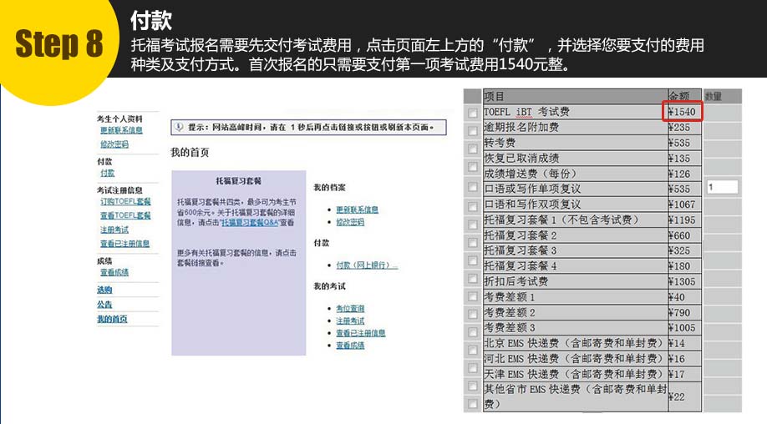The width and height of the screenshot is (767, 424).
Task: Open the 订购TOEFL套餐 sidebar link
Action: (125, 201)
